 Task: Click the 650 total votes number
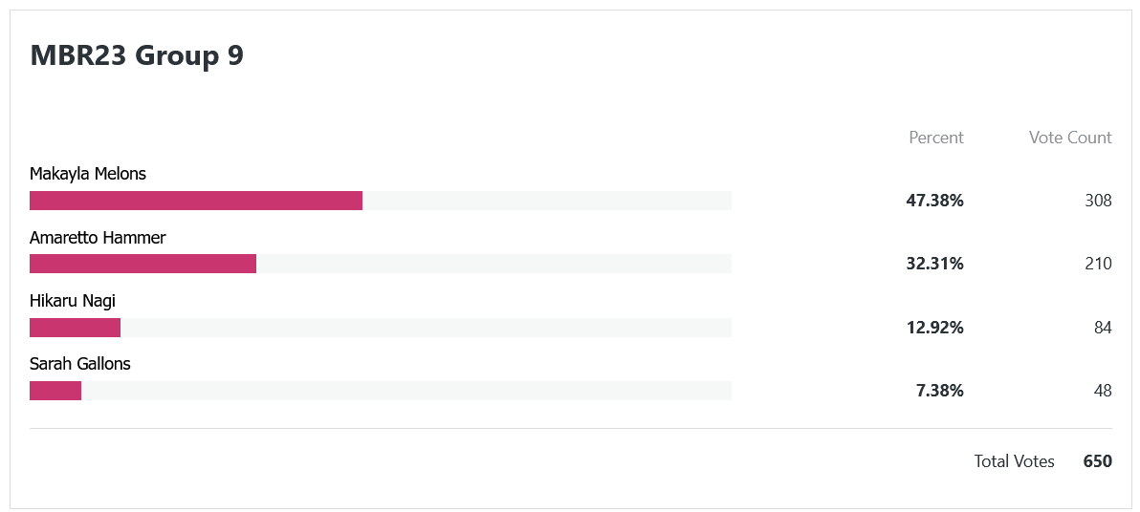1097,461
